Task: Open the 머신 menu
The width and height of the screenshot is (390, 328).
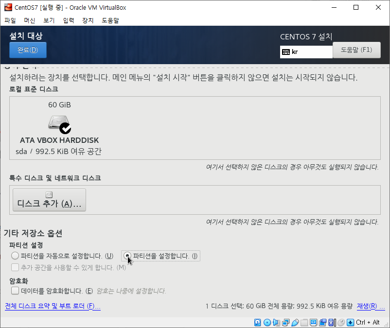Action: [x=30, y=20]
